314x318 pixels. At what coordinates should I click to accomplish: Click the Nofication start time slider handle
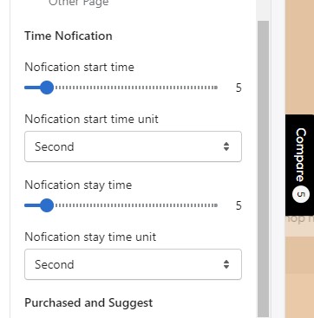click(x=46, y=88)
